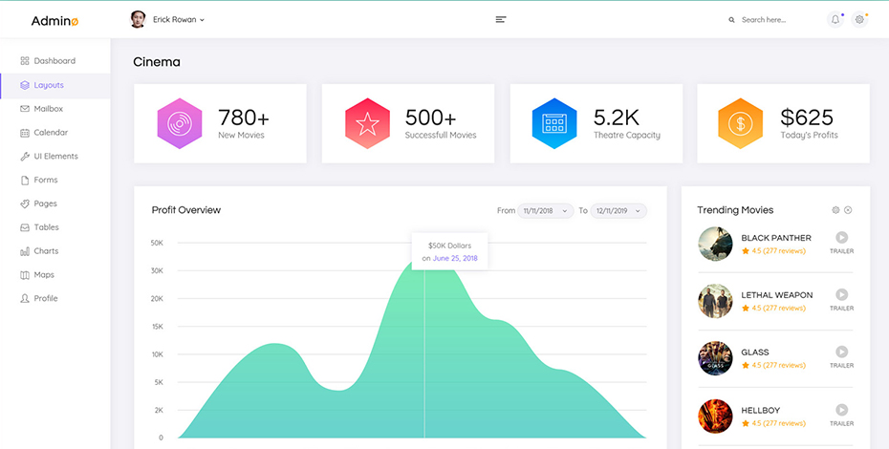Close the Trending Movies panel
Image resolution: width=889 pixels, height=449 pixels.
pos(848,210)
